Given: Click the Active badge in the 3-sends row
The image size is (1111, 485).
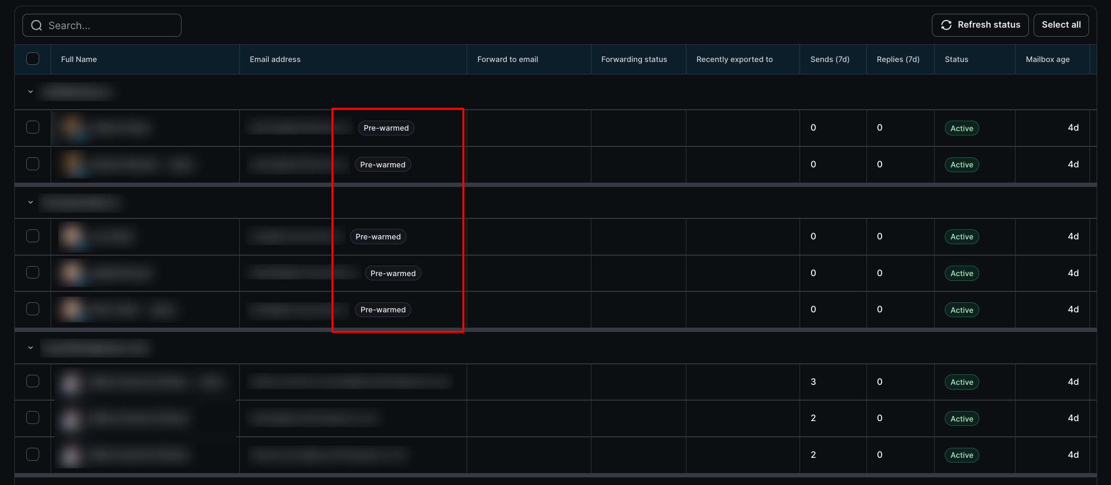Looking at the screenshot, I should tap(961, 382).
